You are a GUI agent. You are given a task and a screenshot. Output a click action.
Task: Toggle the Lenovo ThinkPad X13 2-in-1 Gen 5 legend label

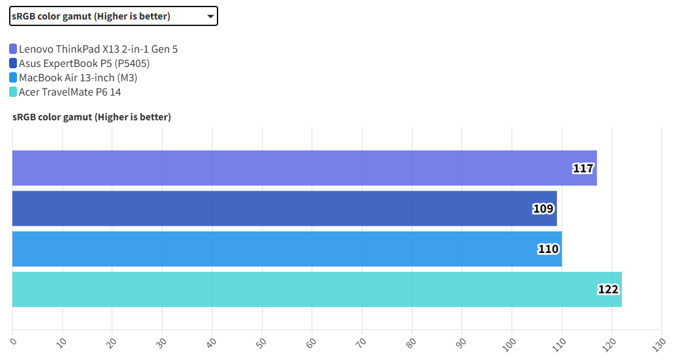[x=98, y=49]
